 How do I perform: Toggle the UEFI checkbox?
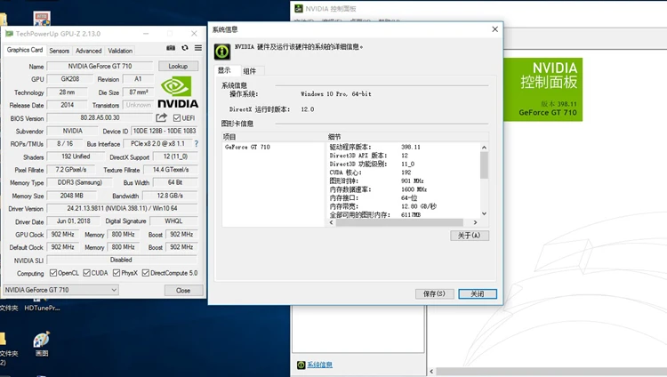click(x=177, y=118)
